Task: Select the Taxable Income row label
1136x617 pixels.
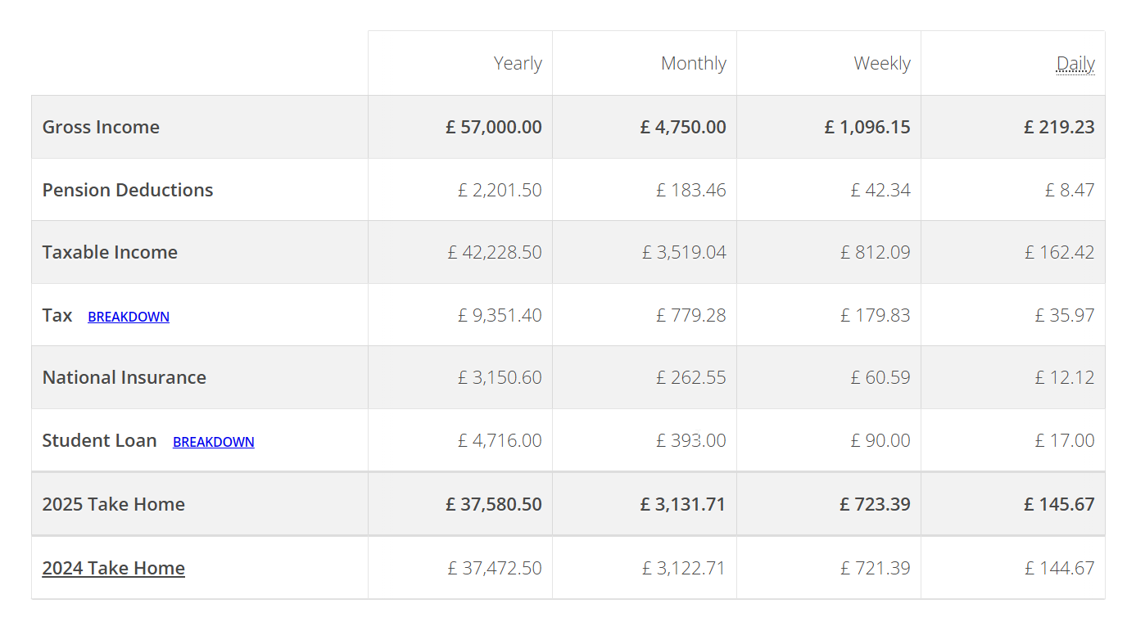Action: coord(110,252)
